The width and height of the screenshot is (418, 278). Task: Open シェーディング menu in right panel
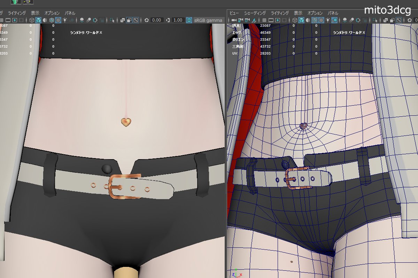coord(255,13)
